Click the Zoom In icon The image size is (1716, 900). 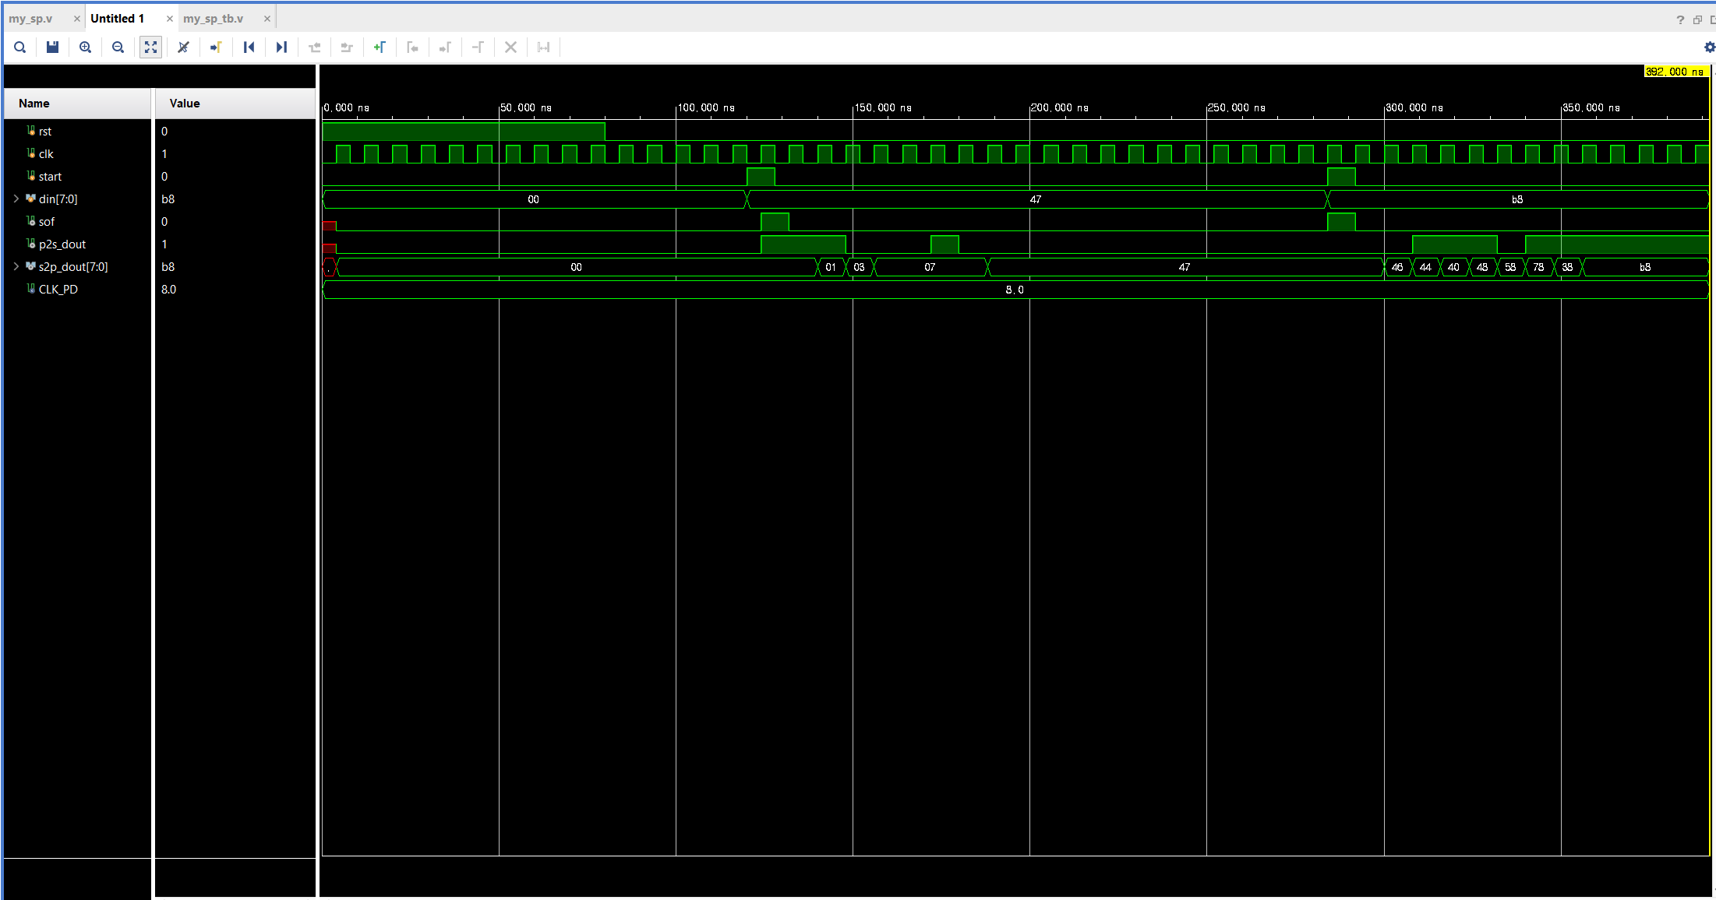(x=85, y=47)
